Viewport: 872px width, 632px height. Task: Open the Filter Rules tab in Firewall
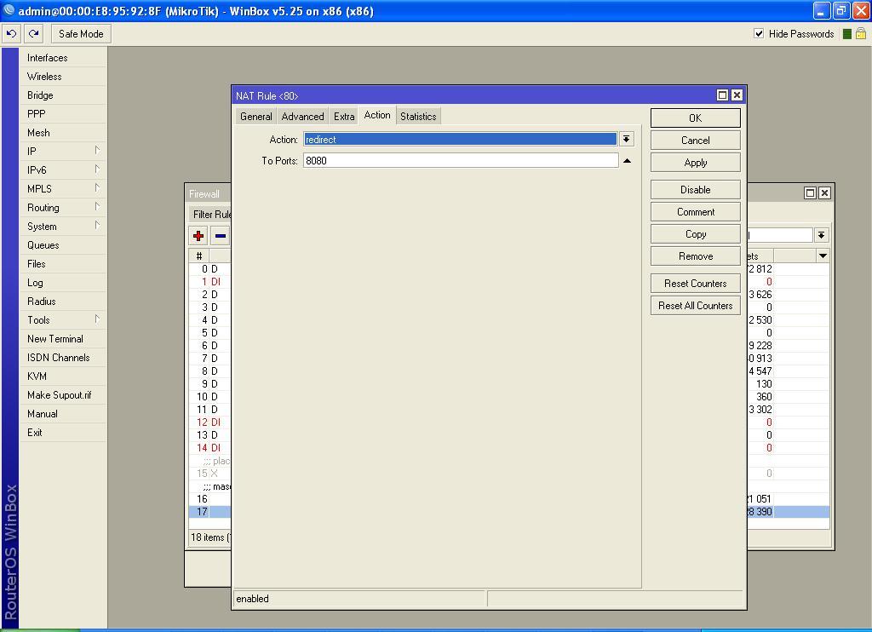click(211, 214)
